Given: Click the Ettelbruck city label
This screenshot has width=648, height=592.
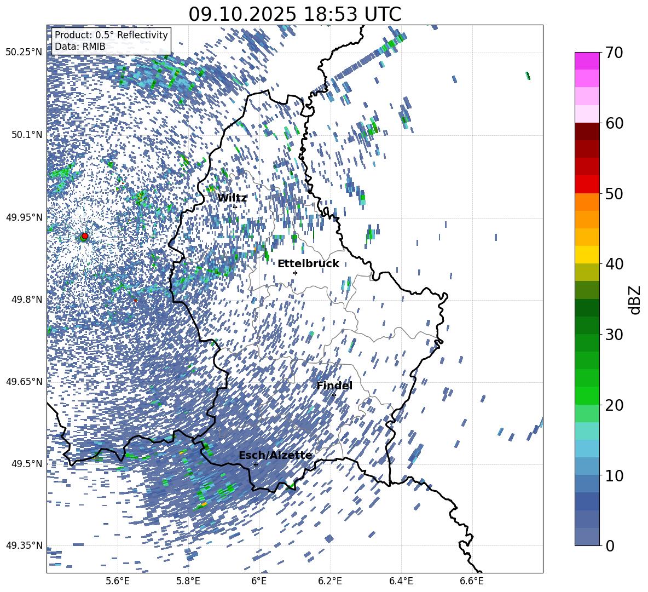Looking at the screenshot, I should click(x=308, y=264).
